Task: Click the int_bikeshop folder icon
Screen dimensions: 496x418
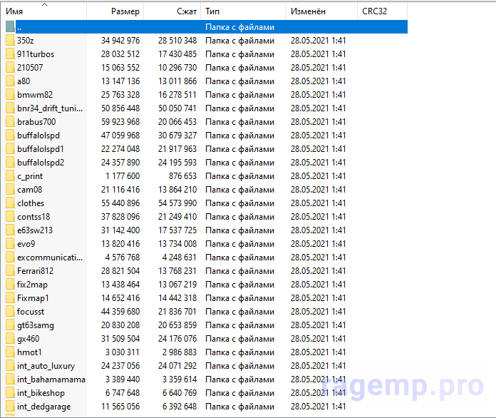Action: pos(10,393)
